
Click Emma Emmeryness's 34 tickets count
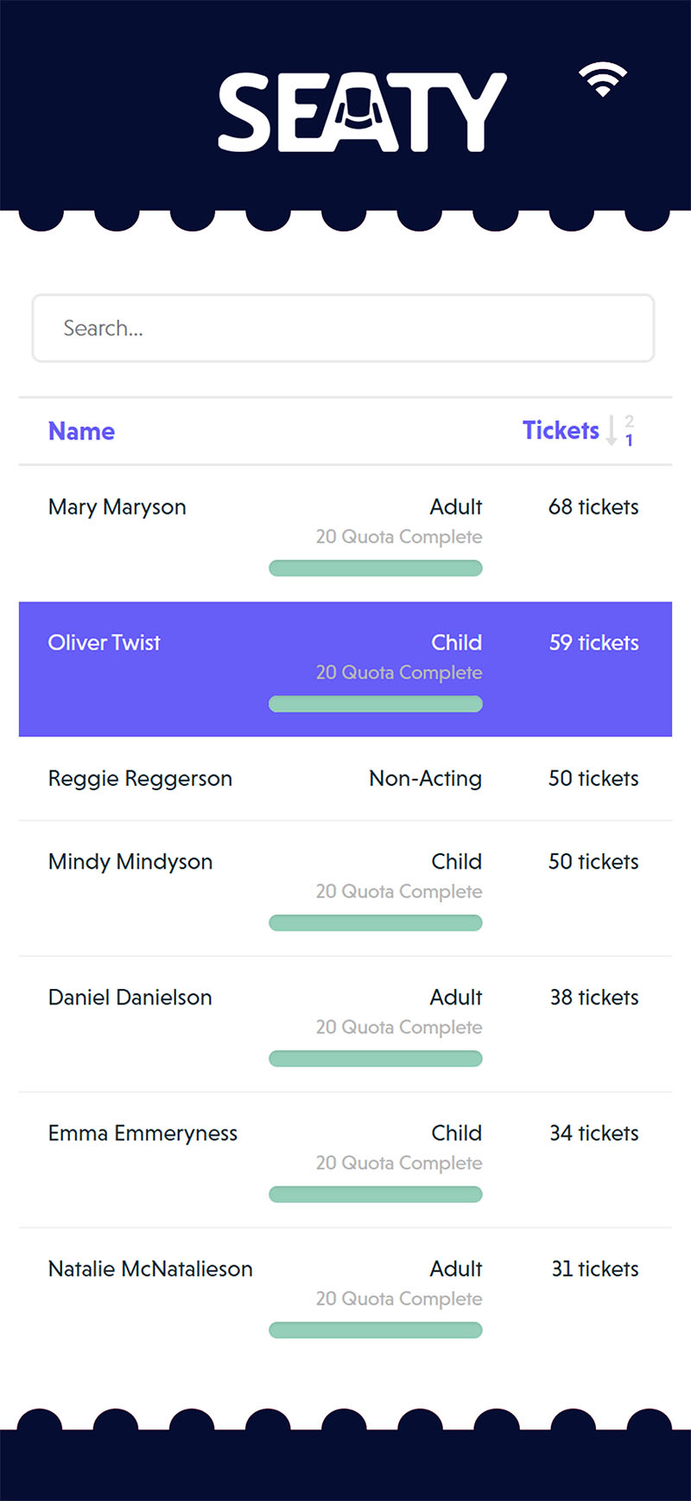pyautogui.click(x=593, y=1132)
